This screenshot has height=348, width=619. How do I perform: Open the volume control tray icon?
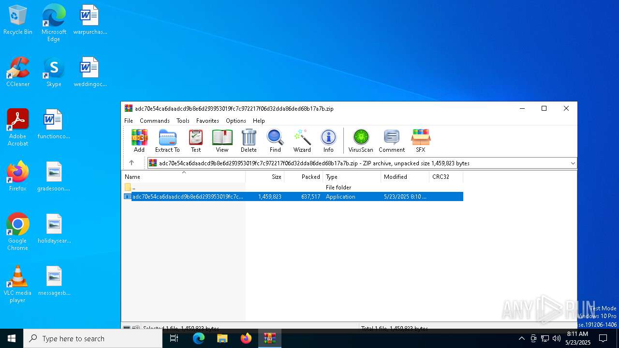[x=557, y=338]
